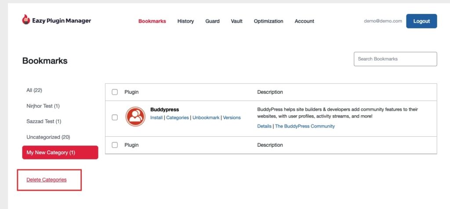Click the top Description column header
This screenshot has height=209, width=450.
[x=270, y=92]
